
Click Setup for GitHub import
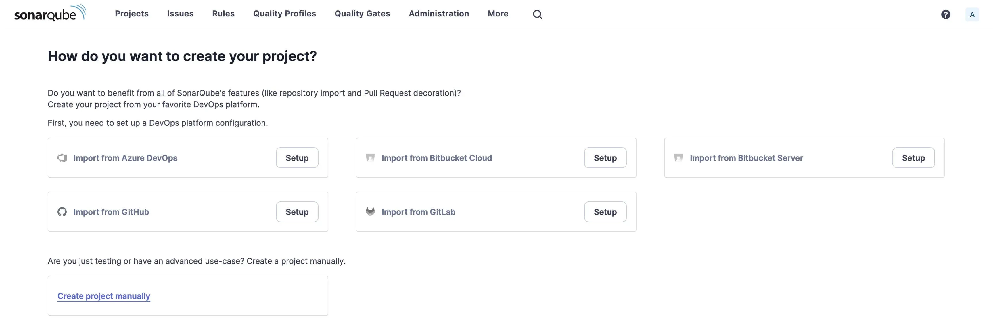[297, 212]
